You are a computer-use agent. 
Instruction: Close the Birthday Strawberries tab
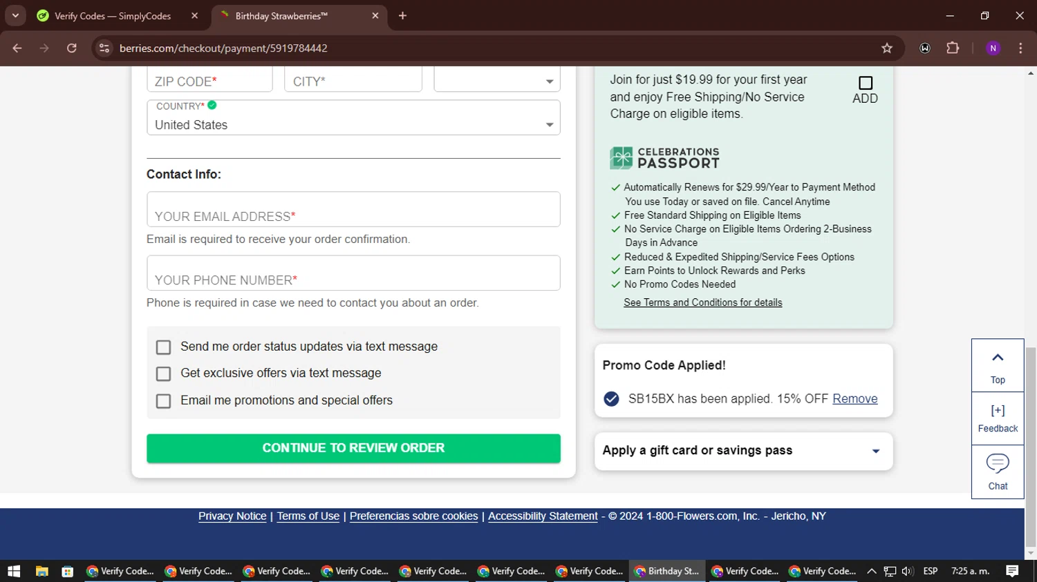pos(375,15)
